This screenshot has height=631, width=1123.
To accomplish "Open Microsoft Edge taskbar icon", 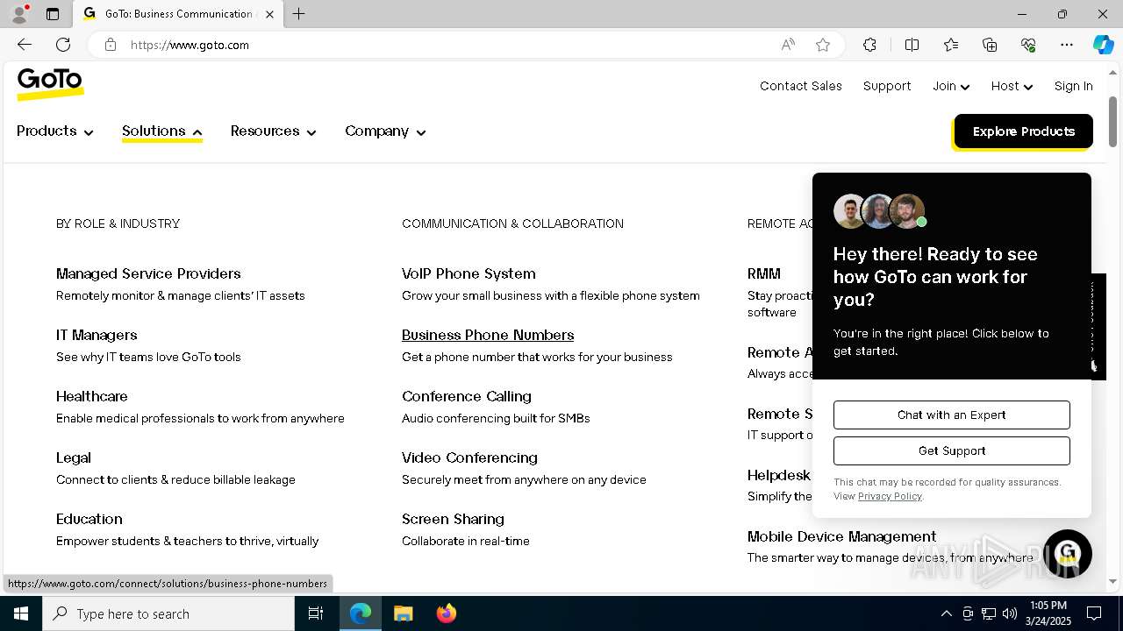I will 361,613.
